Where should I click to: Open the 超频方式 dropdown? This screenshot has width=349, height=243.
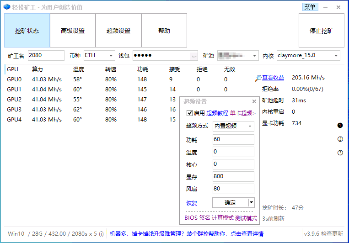tap(250, 126)
